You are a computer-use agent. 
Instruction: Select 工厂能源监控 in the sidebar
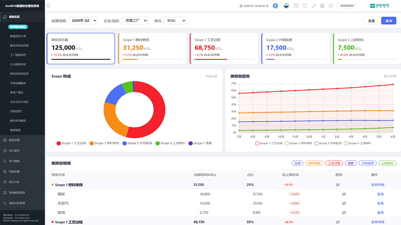click(18, 55)
